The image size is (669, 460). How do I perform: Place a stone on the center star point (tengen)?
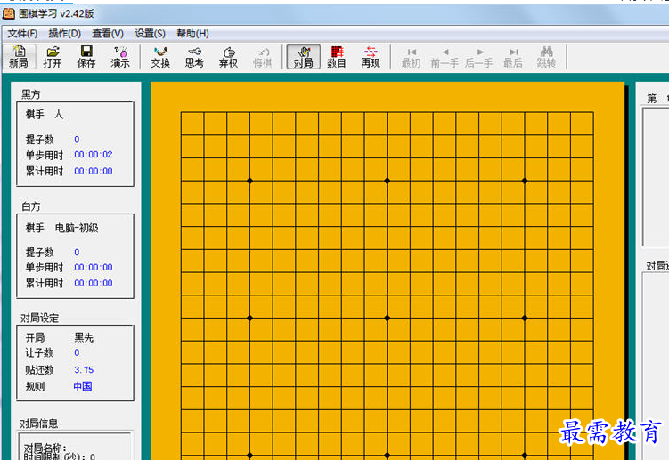click(388, 318)
